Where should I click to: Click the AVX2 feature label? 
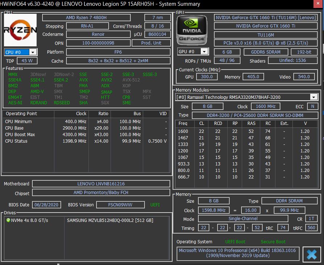(x=106, y=80)
